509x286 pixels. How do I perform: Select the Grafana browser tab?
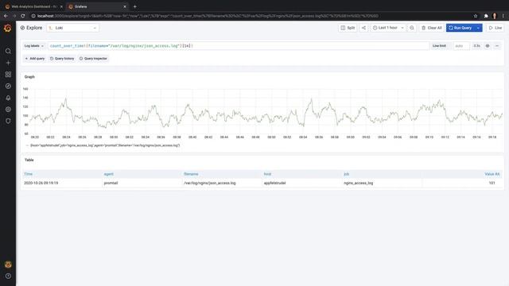pyautogui.click(x=97, y=6)
